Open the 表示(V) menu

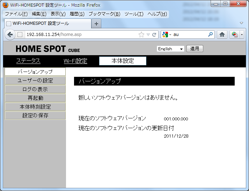(x=58, y=14)
